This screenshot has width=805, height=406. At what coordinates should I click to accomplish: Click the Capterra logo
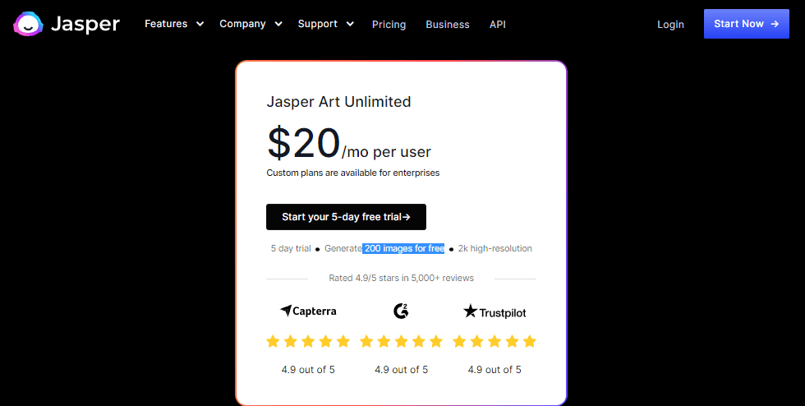pyautogui.click(x=308, y=311)
